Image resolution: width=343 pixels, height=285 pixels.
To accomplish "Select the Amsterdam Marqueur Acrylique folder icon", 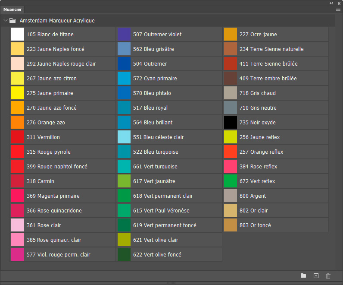I will 12,20.
